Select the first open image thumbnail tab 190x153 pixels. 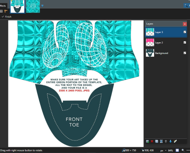[17, 6]
